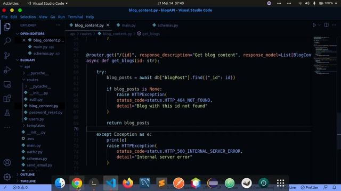Open GIMP from the dock
341x191 pixels.
point(247,183)
